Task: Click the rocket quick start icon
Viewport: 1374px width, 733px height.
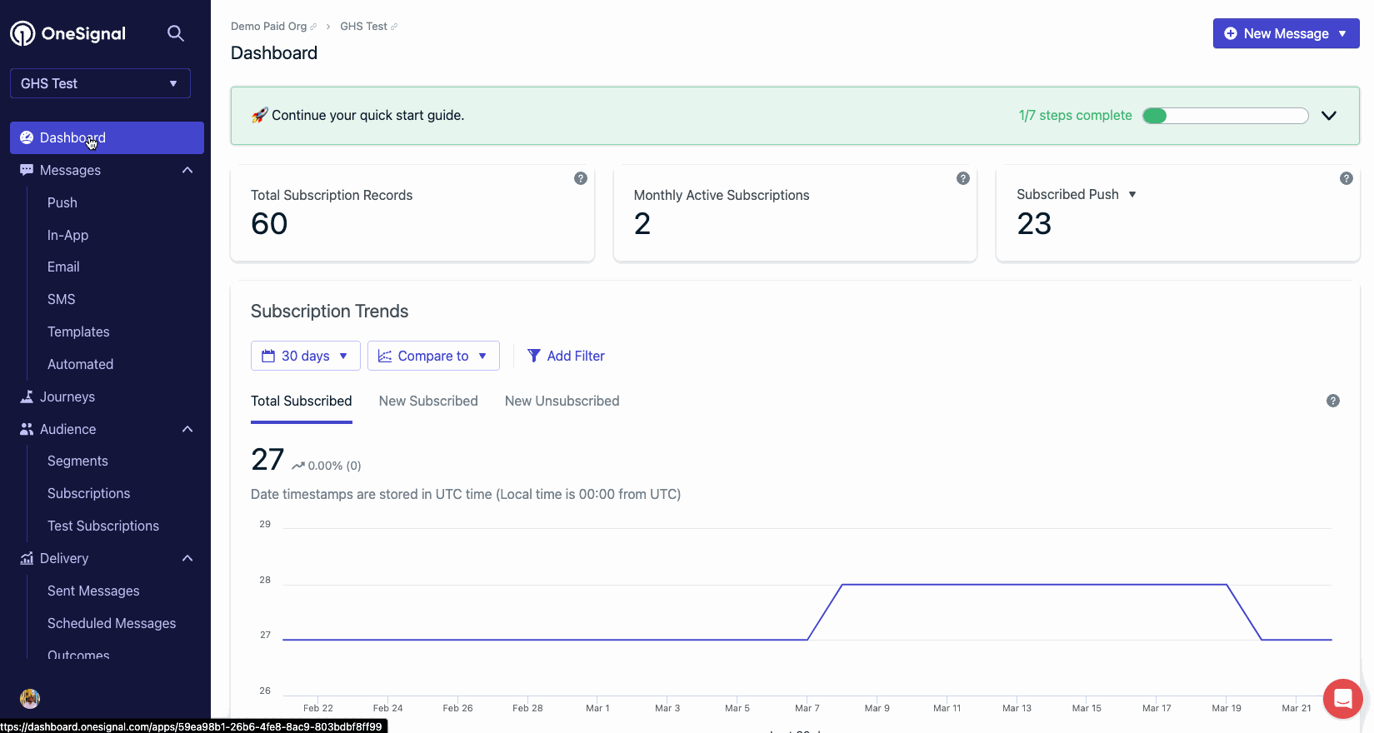Action: 260,115
